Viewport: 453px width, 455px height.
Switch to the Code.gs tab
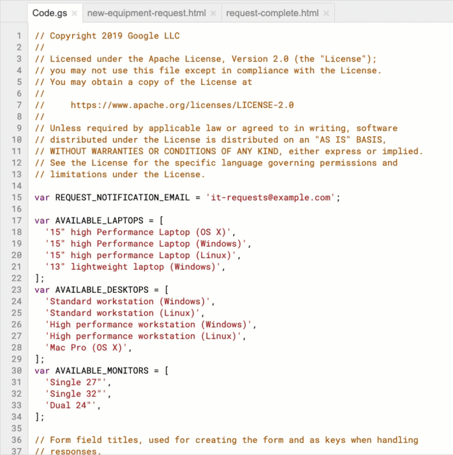(x=50, y=13)
